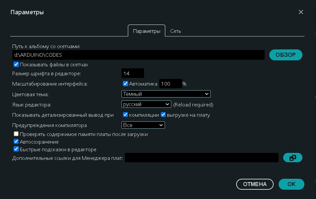This screenshot has width=316, height=199.
Task: Switch to the "Сеть" tab
Action: tap(175, 31)
